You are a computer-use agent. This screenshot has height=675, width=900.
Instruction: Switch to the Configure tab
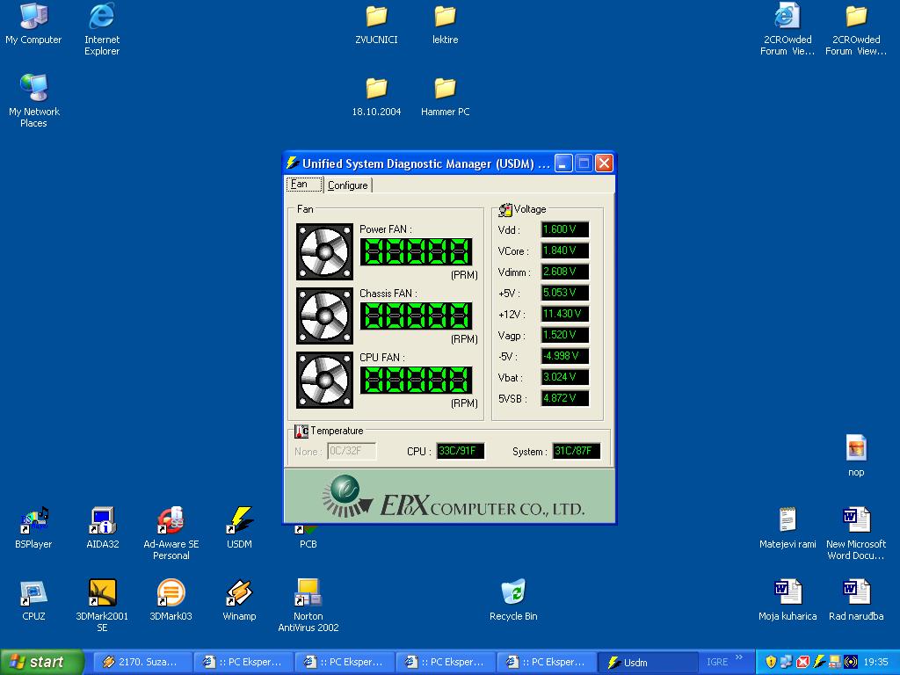click(347, 185)
